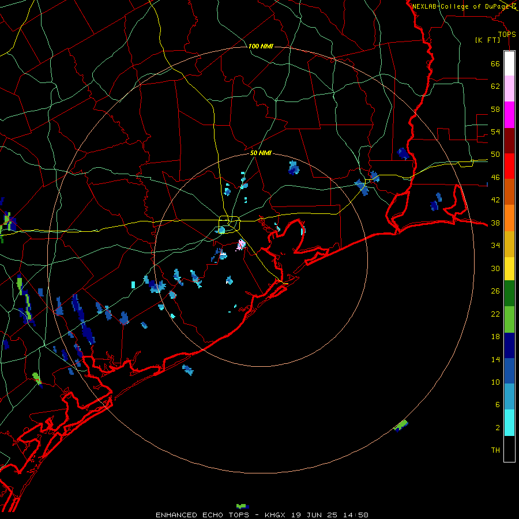
Task: Pick the light green legend swatch
Action: coord(509,319)
